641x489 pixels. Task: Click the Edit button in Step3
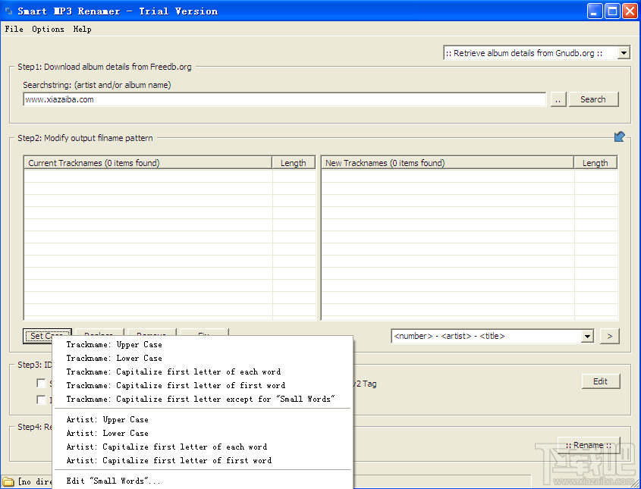601,381
